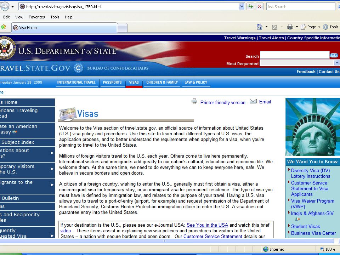This screenshot has height=255, width=340.
Task: Click the Home icon in command bar
Action: pos(259,27)
